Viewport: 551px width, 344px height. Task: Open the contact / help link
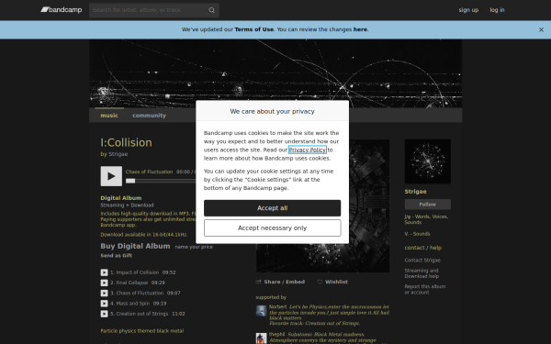coord(422,248)
